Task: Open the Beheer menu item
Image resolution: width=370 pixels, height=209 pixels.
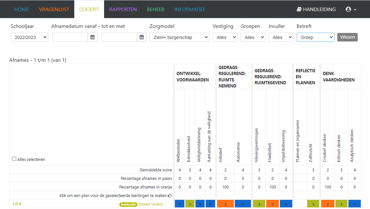Action: tap(155, 9)
